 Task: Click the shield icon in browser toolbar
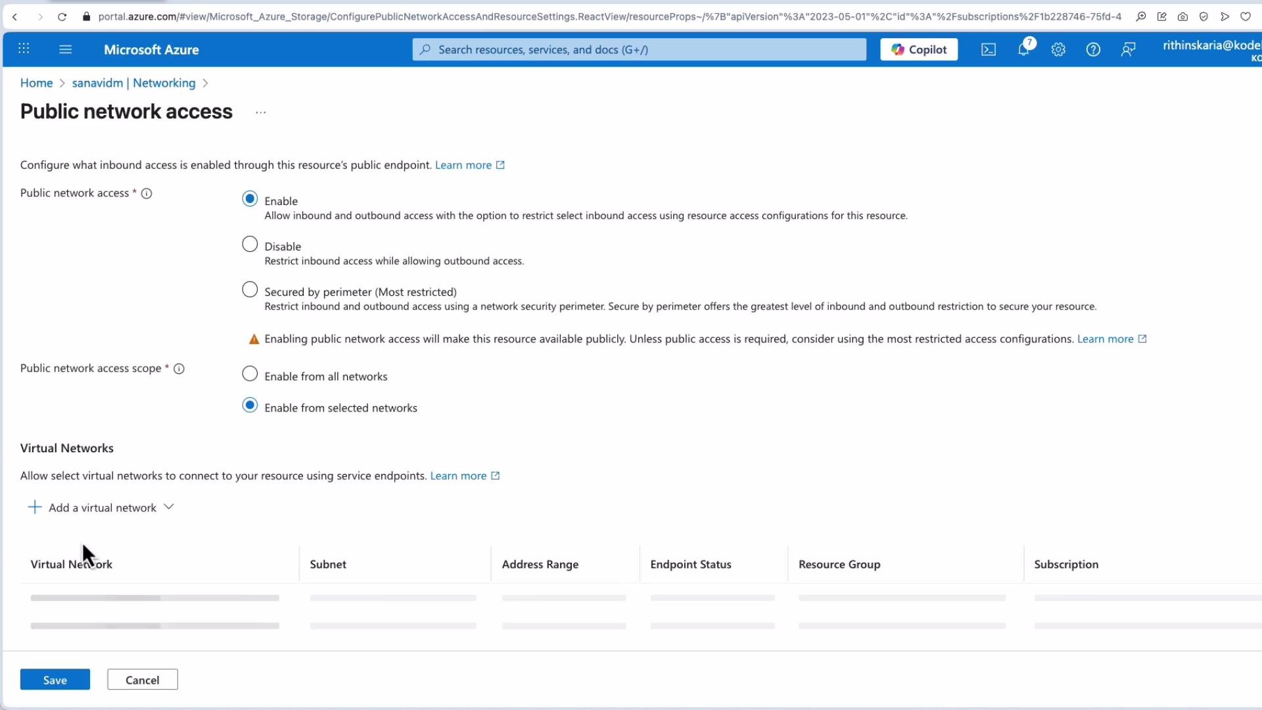(x=1204, y=16)
